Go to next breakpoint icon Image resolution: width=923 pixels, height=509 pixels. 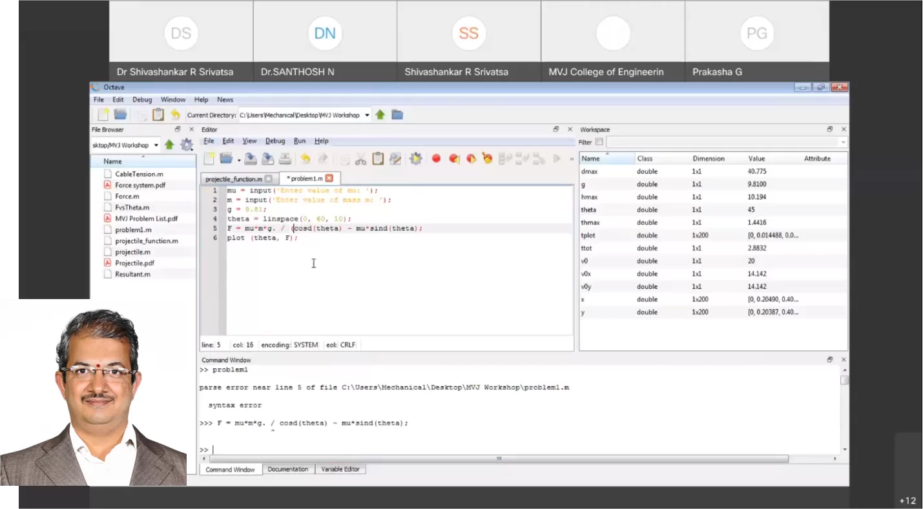471,158
